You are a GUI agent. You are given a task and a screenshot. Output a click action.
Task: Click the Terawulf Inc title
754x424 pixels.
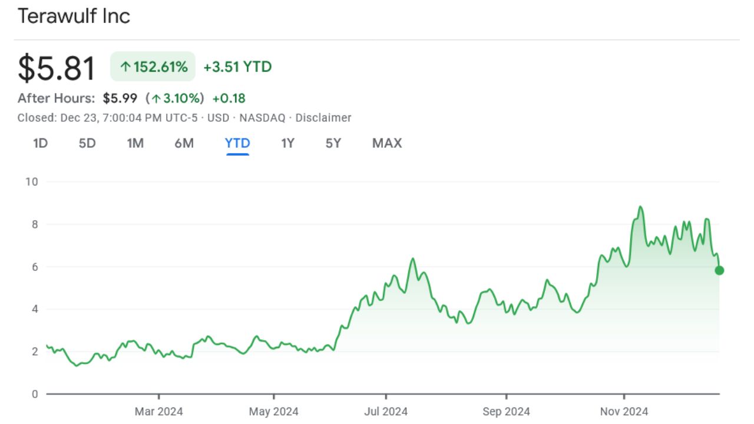coord(74,16)
